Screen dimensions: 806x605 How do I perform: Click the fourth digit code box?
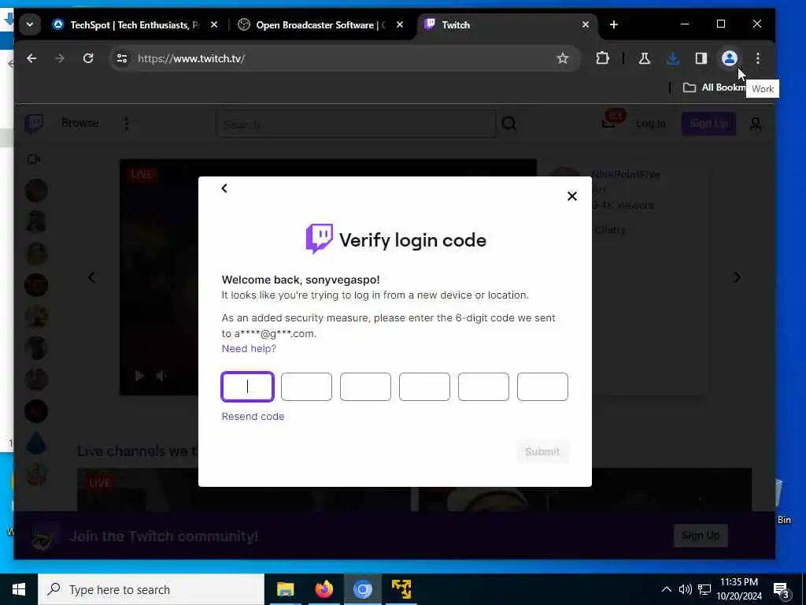click(424, 386)
